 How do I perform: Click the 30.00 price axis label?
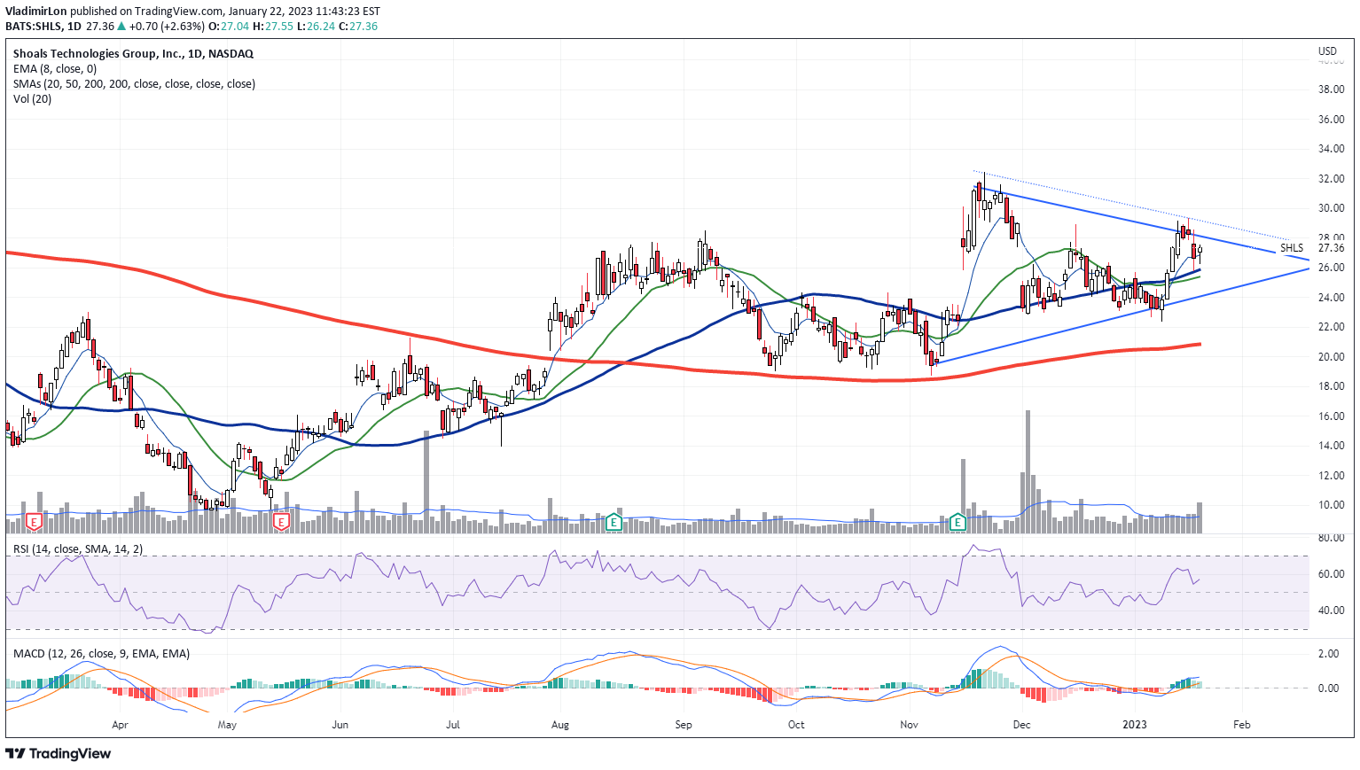tap(1331, 208)
